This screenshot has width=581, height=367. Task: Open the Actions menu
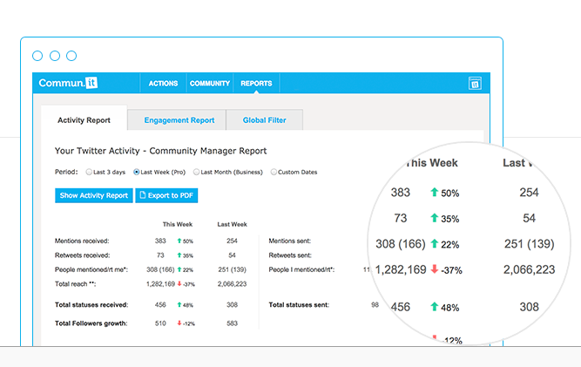tap(163, 84)
